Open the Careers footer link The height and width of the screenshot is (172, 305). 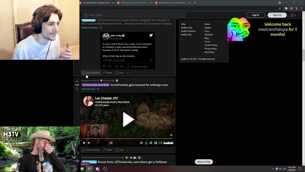coord(208,28)
